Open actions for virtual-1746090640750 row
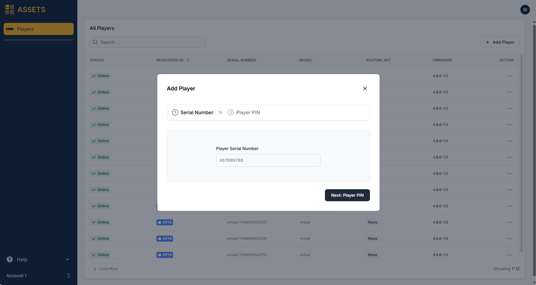Viewport: 536px width, 285px height. [x=509, y=255]
